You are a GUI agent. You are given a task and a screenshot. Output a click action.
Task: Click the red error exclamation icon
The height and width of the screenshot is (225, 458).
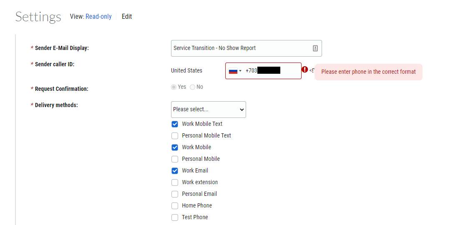(304, 70)
